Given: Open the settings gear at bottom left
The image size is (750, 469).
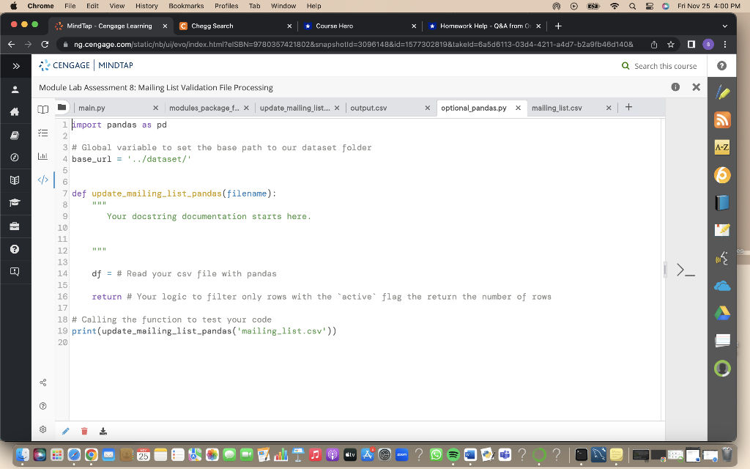Looking at the screenshot, I should tap(43, 429).
